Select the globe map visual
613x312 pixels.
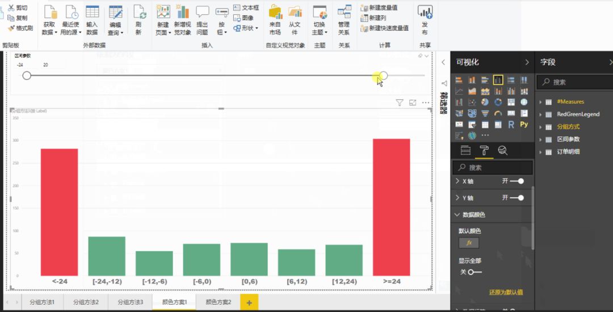[524, 102]
